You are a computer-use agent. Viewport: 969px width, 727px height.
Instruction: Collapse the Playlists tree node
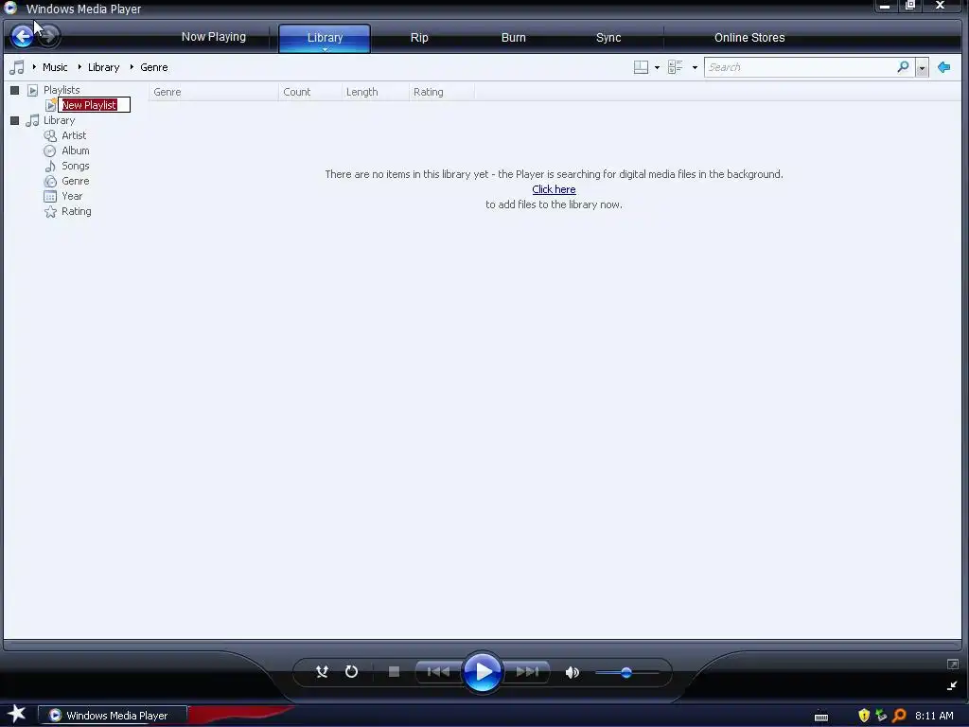pyautogui.click(x=15, y=90)
